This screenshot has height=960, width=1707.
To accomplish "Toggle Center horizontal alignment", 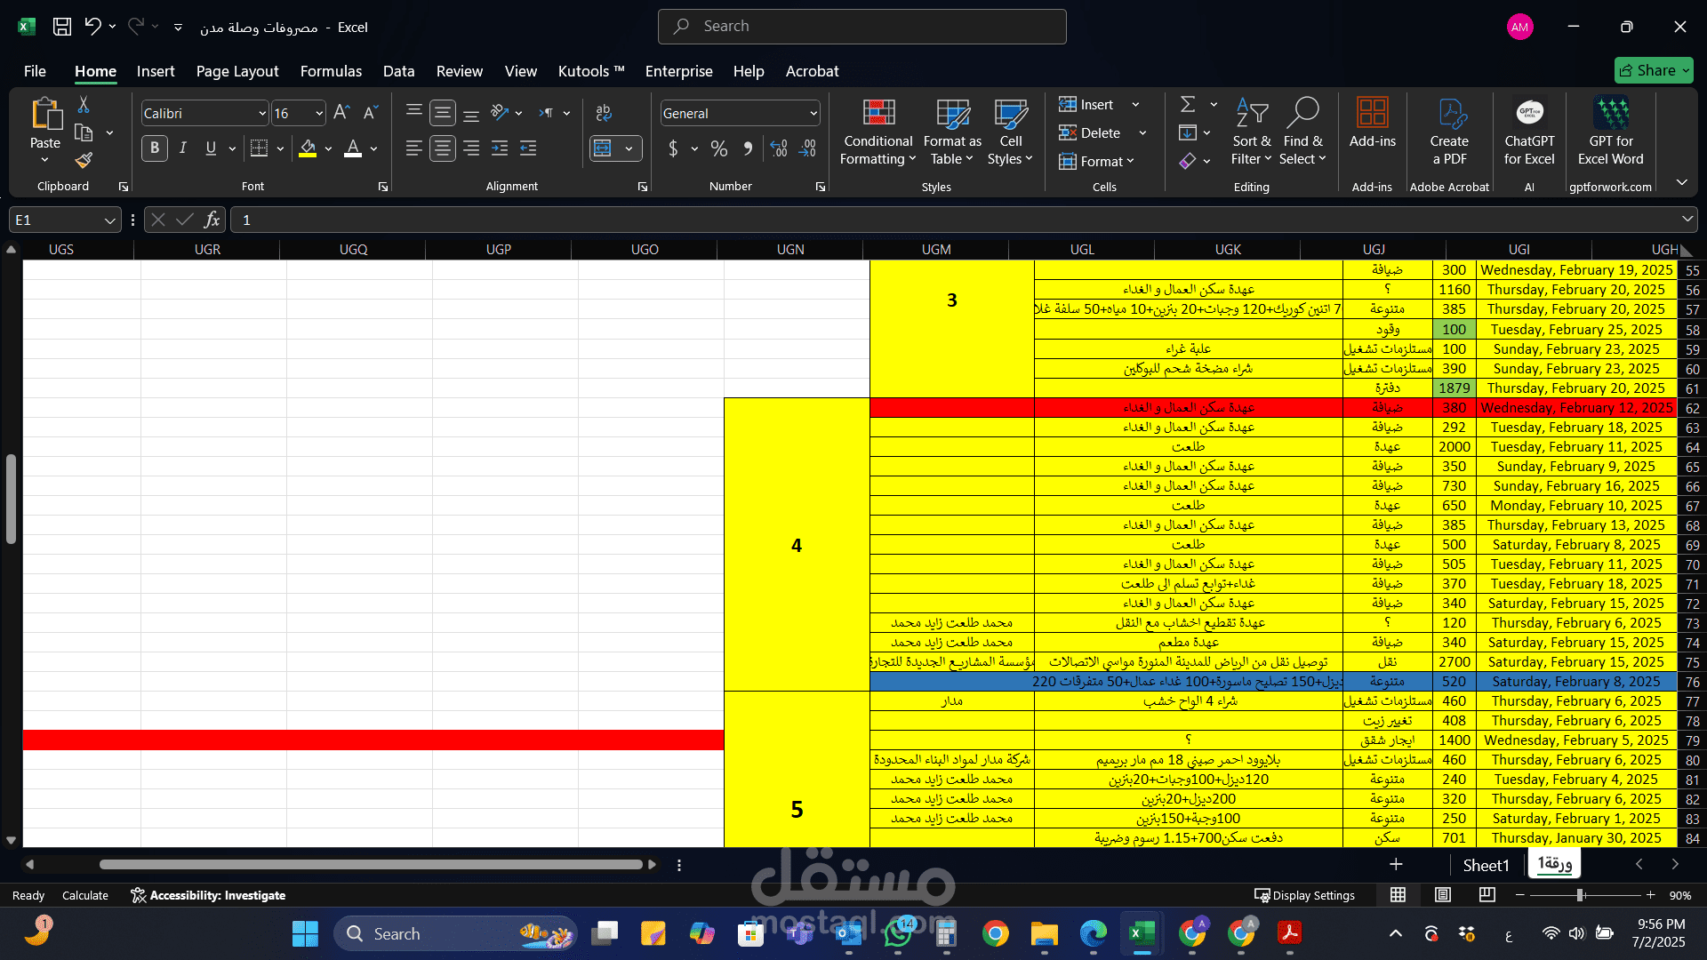I will click(x=443, y=148).
